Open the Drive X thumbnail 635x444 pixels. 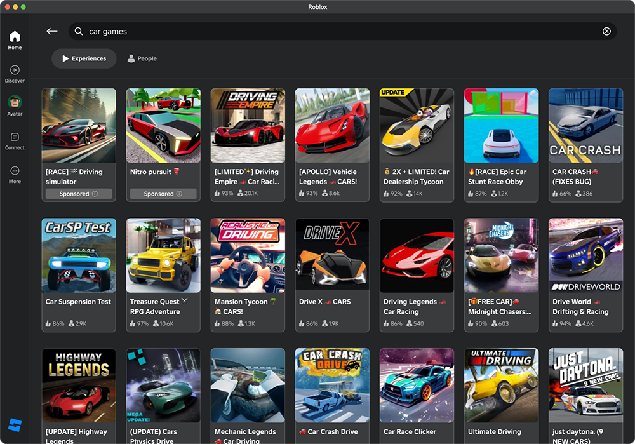coord(333,255)
